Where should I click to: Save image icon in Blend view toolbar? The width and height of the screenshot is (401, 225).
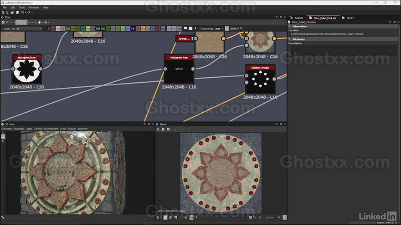(163, 130)
